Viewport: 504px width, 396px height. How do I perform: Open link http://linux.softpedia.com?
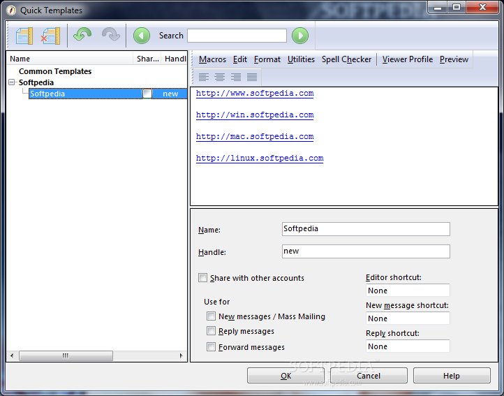(x=260, y=159)
